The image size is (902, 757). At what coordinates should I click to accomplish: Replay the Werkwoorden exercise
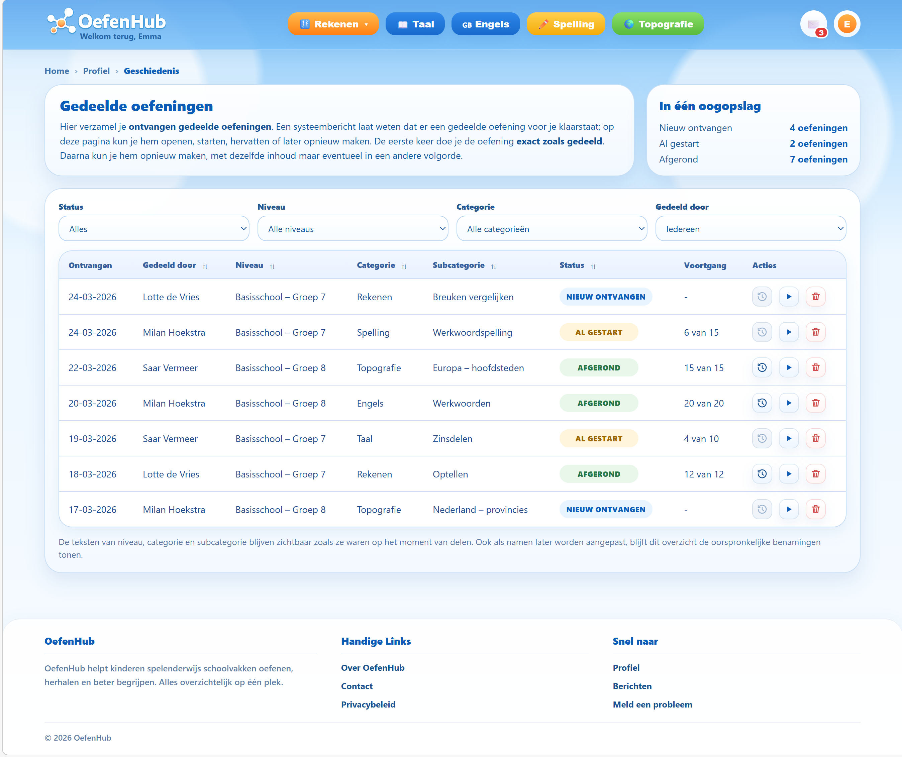789,403
